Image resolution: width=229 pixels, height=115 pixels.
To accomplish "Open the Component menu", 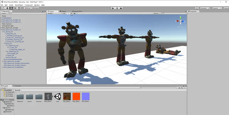I will [x=28, y=5].
